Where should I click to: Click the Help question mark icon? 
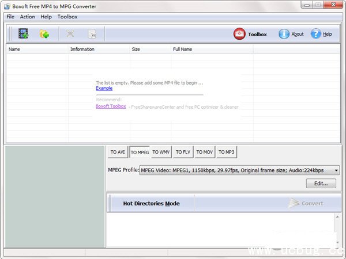point(316,34)
